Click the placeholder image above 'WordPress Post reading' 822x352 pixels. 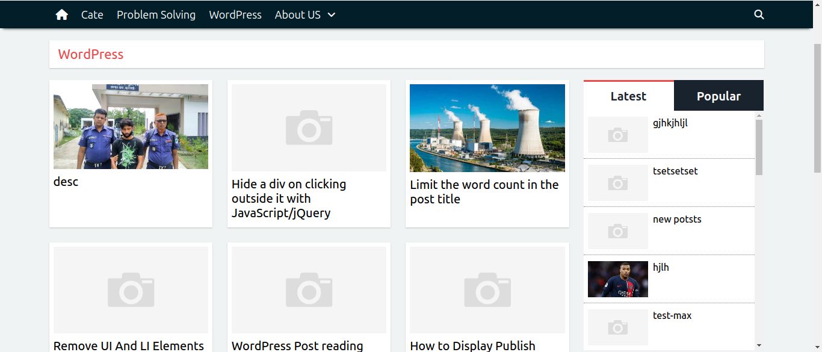click(309, 289)
